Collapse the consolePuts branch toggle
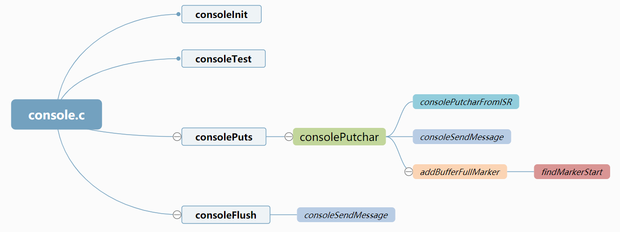620x232 pixels. (177, 136)
